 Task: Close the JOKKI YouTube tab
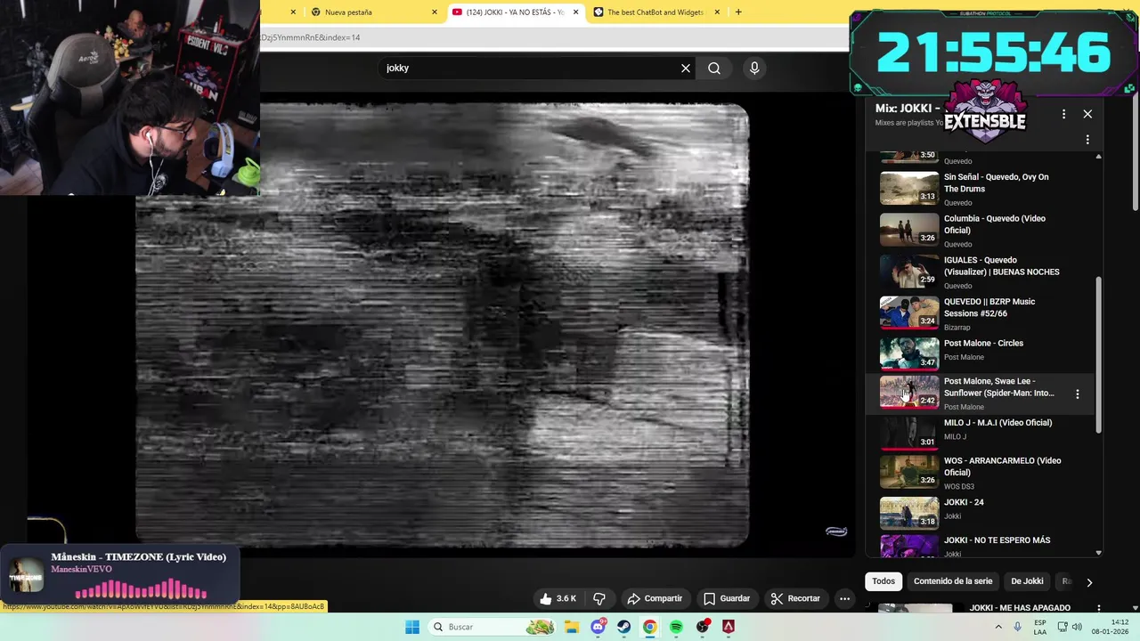[576, 12]
